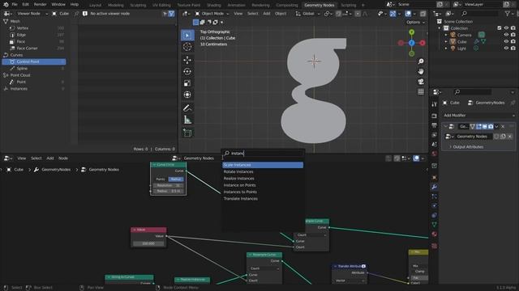Toggle visibility eye for Light in outliner
Image resolution: width=519 pixels, height=291 pixels.
point(506,48)
